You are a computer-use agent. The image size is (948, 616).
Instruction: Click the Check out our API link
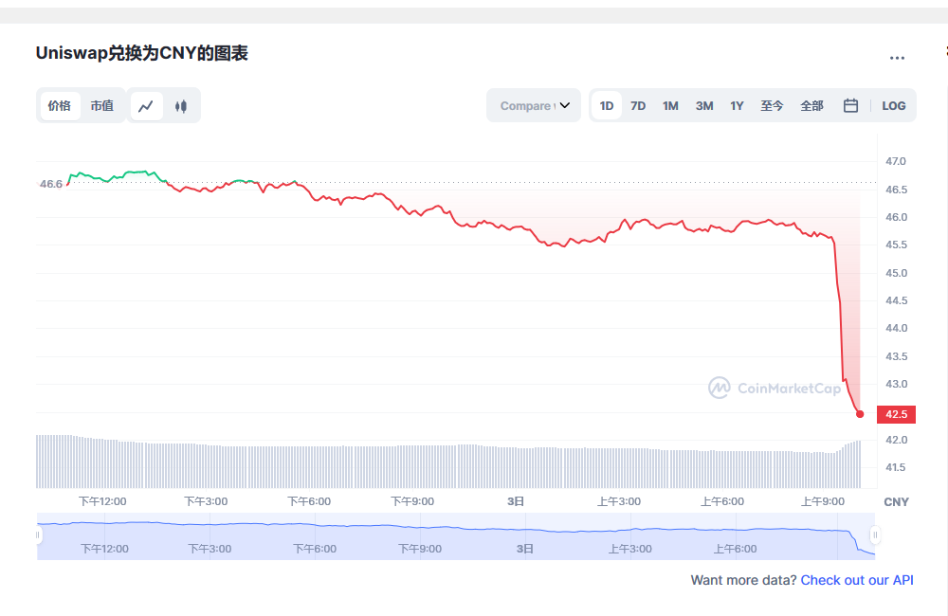click(857, 580)
